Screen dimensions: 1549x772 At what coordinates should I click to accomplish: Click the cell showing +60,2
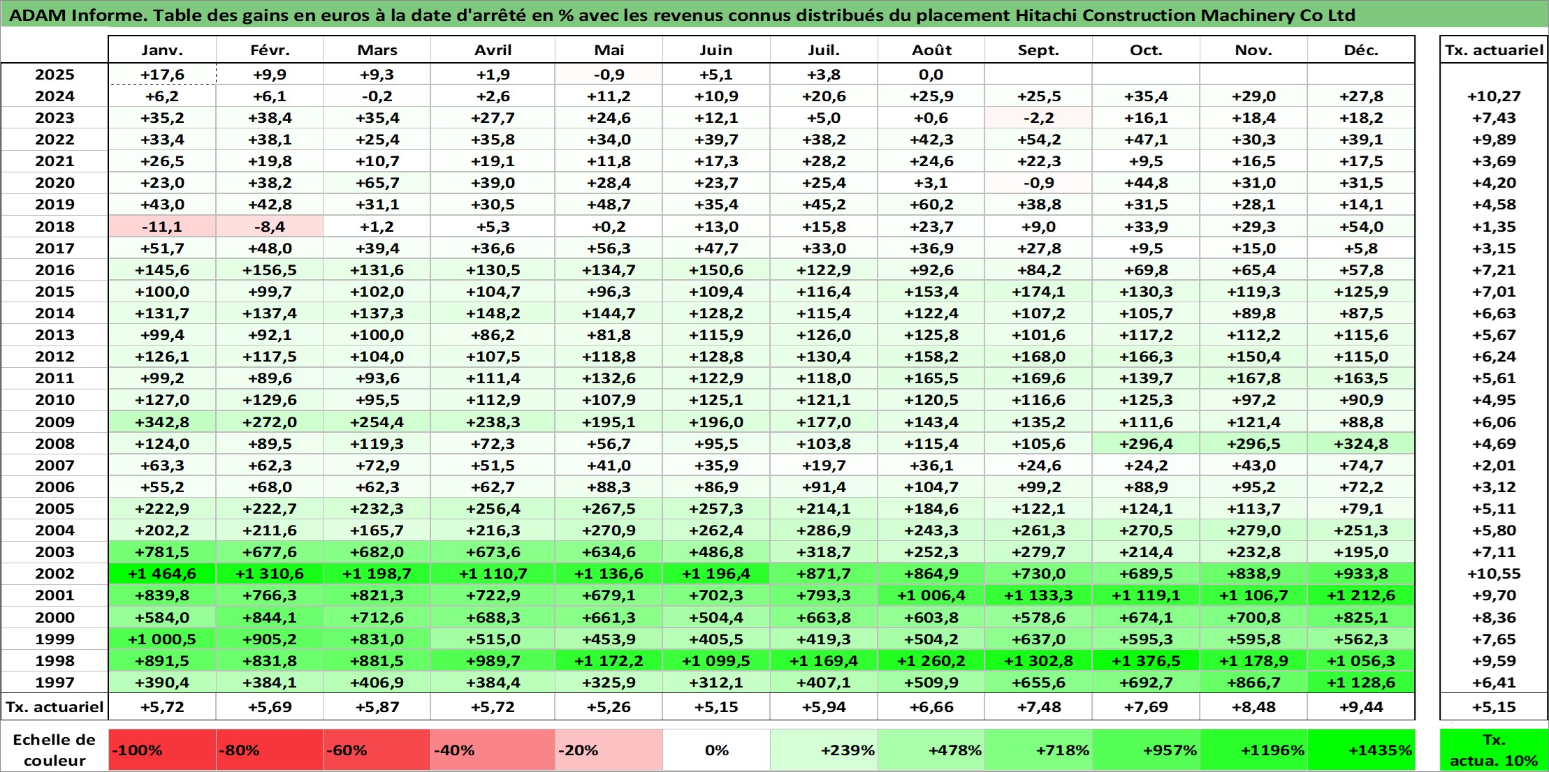[931, 205]
